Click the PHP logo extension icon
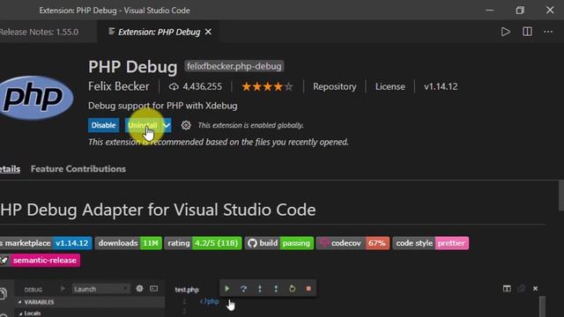The image size is (564, 317). pos(36,98)
